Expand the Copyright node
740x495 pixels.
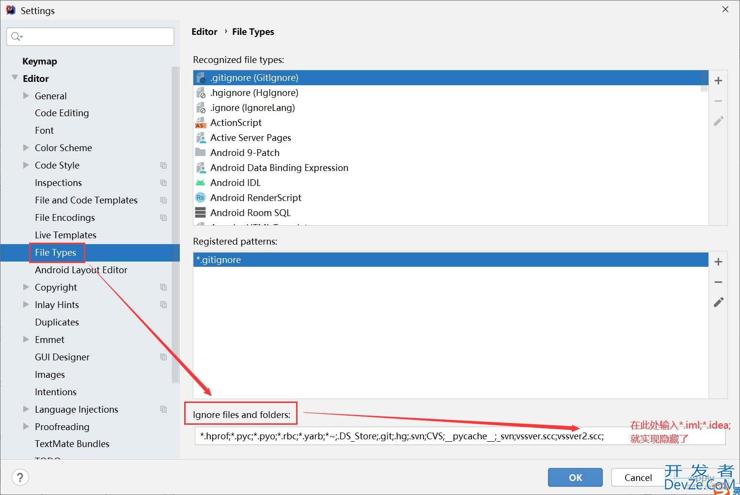[26, 287]
